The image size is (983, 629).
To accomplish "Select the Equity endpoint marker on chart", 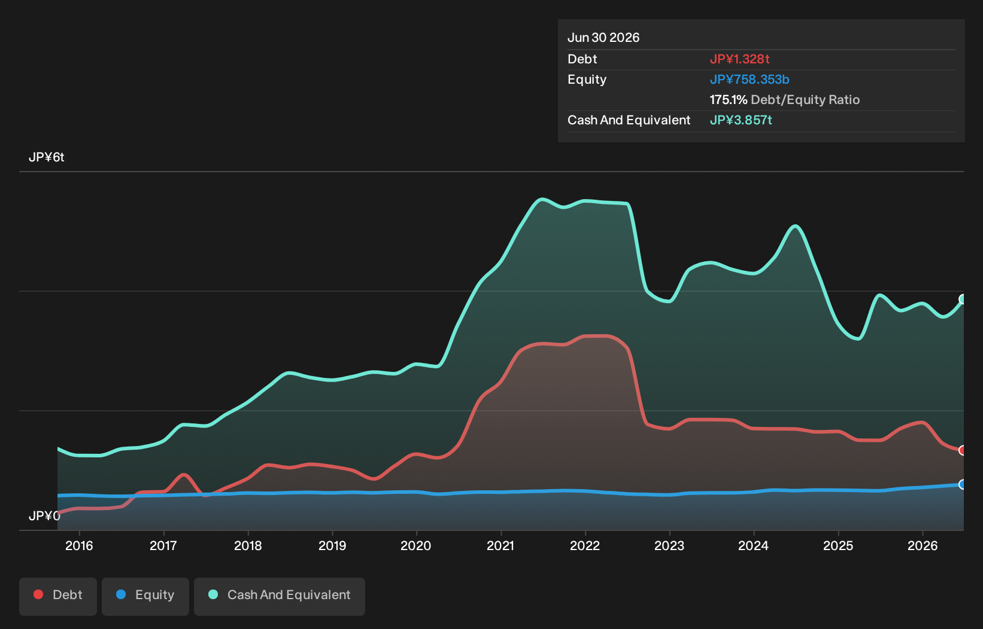I will point(963,484).
